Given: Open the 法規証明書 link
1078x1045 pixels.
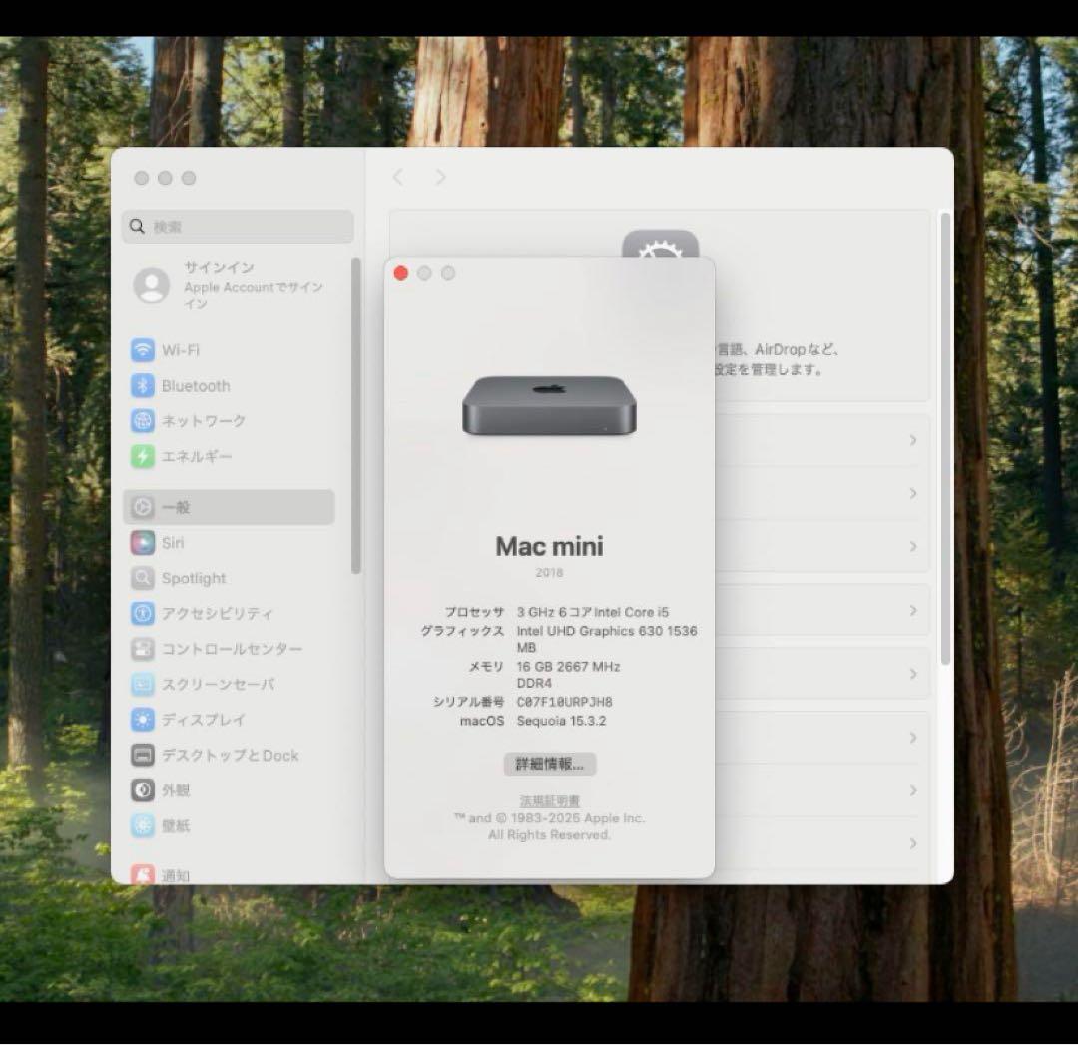Looking at the screenshot, I should [x=547, y=800].
